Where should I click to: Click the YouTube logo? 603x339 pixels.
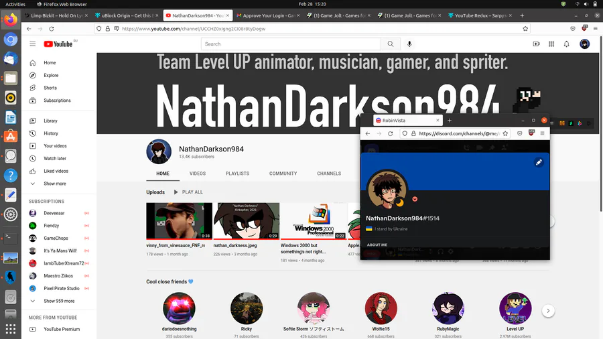[x=58, y=44]
